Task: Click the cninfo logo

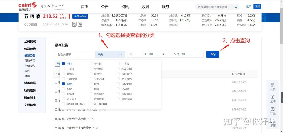Action: 27,6
